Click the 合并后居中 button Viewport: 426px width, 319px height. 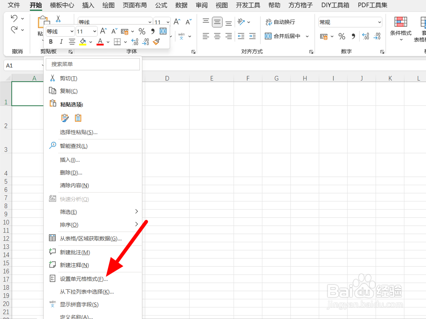click(x=283, y=36)
